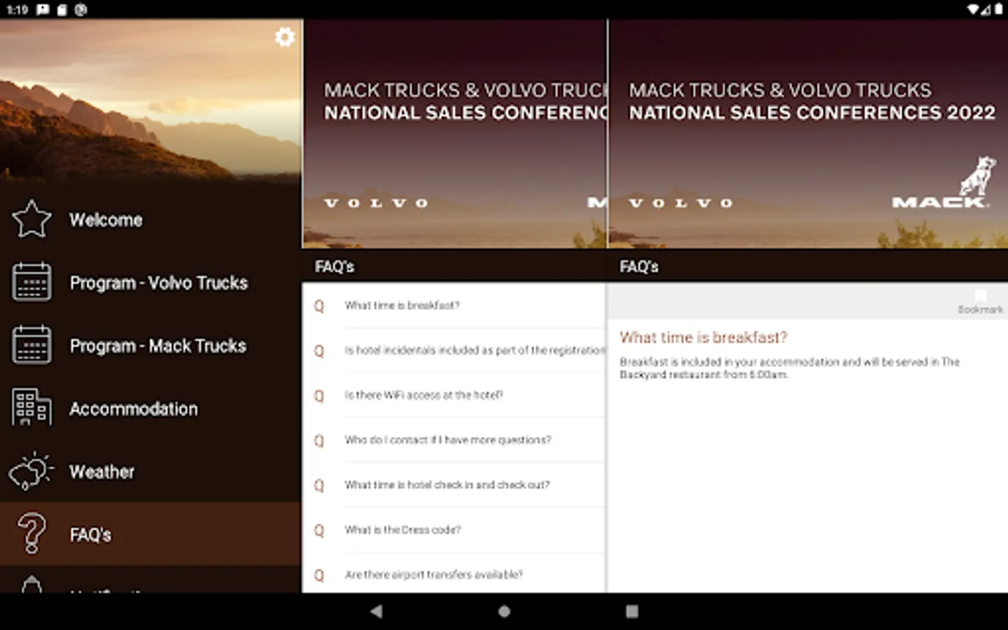
Task: Click Q icon beside check in question
Action: 319,485
